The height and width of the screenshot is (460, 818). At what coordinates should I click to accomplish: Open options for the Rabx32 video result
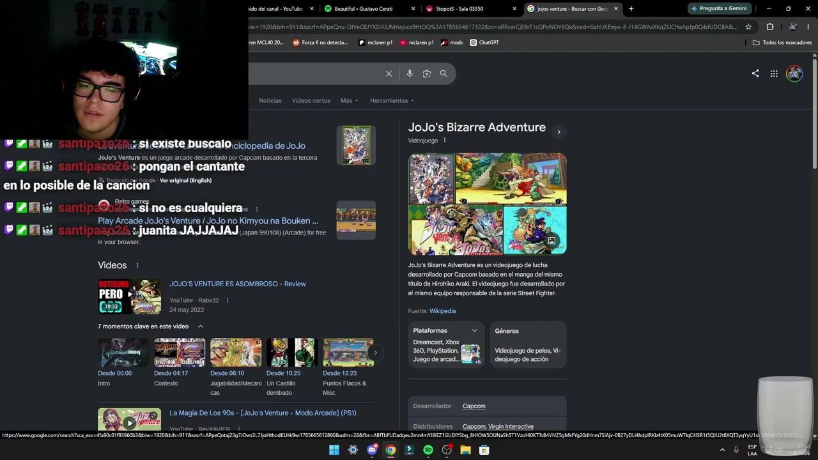pos(227,300)
